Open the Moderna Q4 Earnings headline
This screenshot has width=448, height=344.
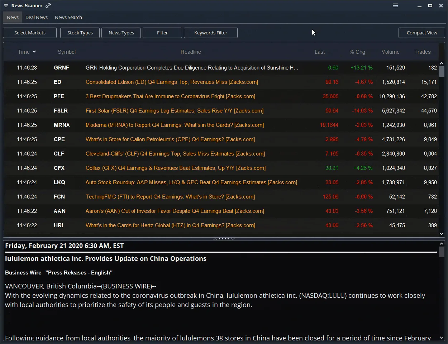pyautogui.click(x=175, y=125)
